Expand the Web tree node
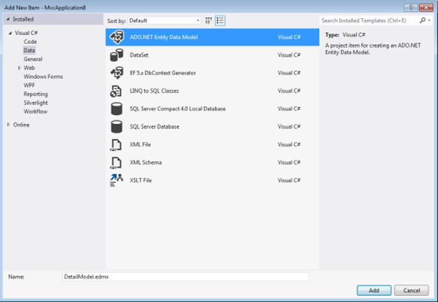 point(20,68)
